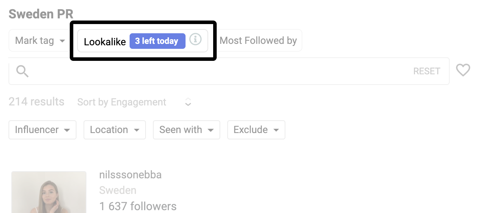Click the Influencer filter caret
Viewport: 478px width, 213px height.
[x=67, y=130]
